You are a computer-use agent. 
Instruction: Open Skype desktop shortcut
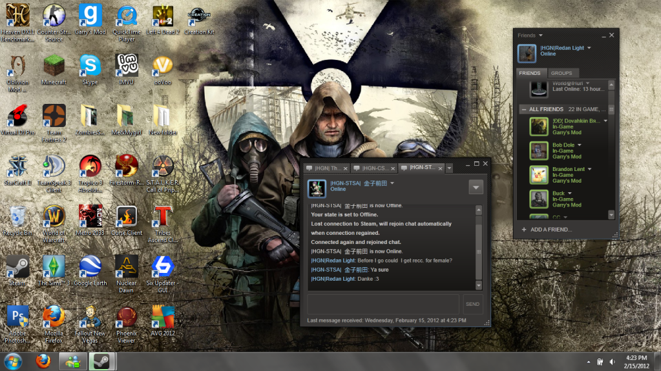pos(90,70)
